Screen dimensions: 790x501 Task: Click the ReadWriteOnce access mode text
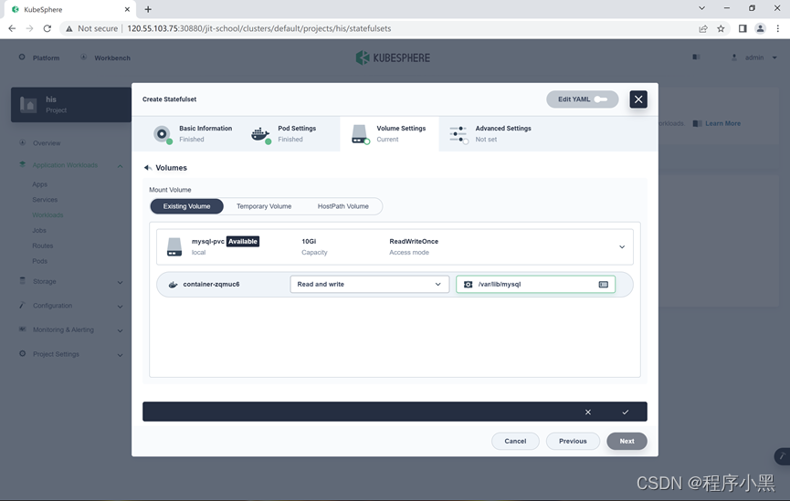click(x=414, y=241)
